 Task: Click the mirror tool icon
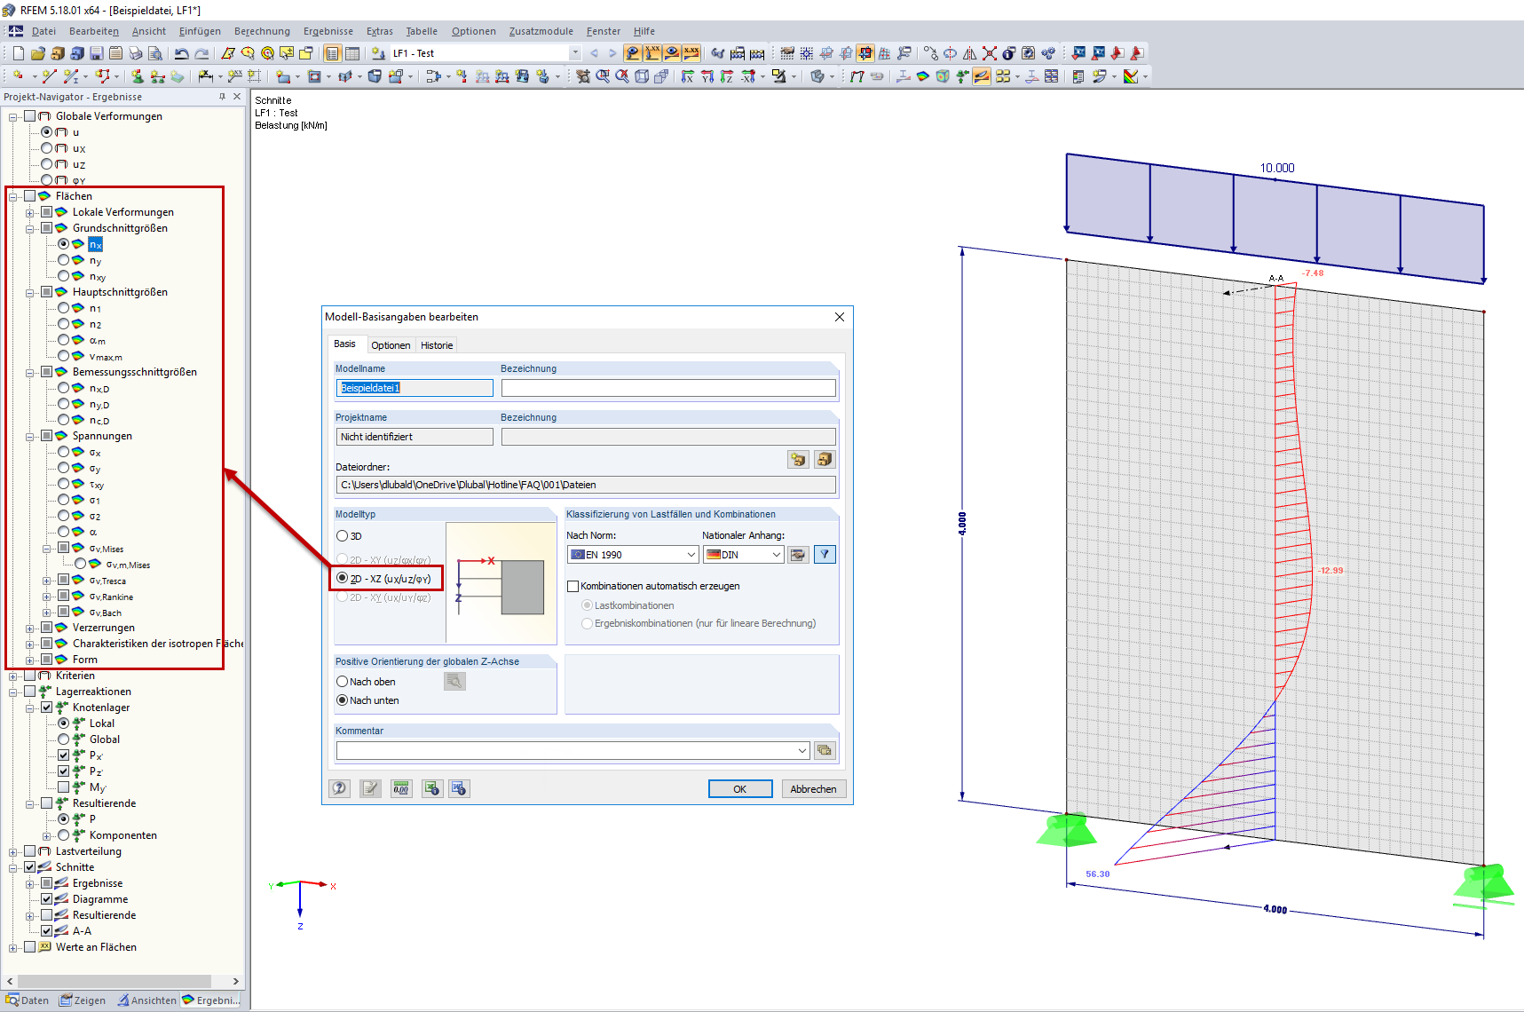(x=969, y=53)
